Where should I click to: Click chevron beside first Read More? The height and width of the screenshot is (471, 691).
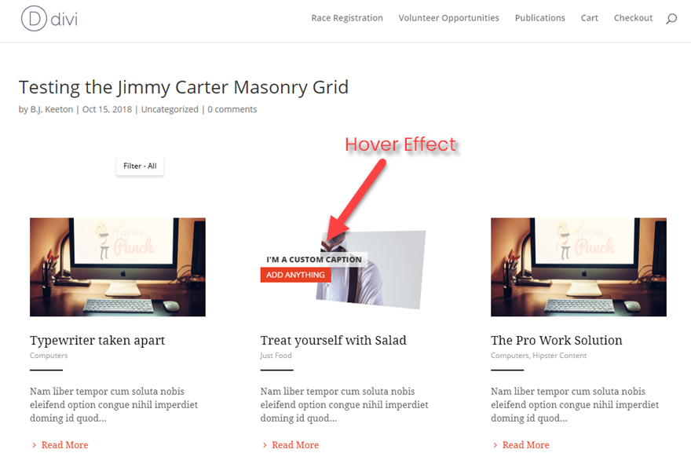[35, 445]
